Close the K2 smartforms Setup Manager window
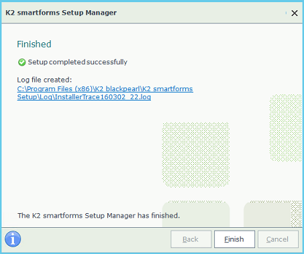Viewport: 304px width, 254px height. coord(295,13)
